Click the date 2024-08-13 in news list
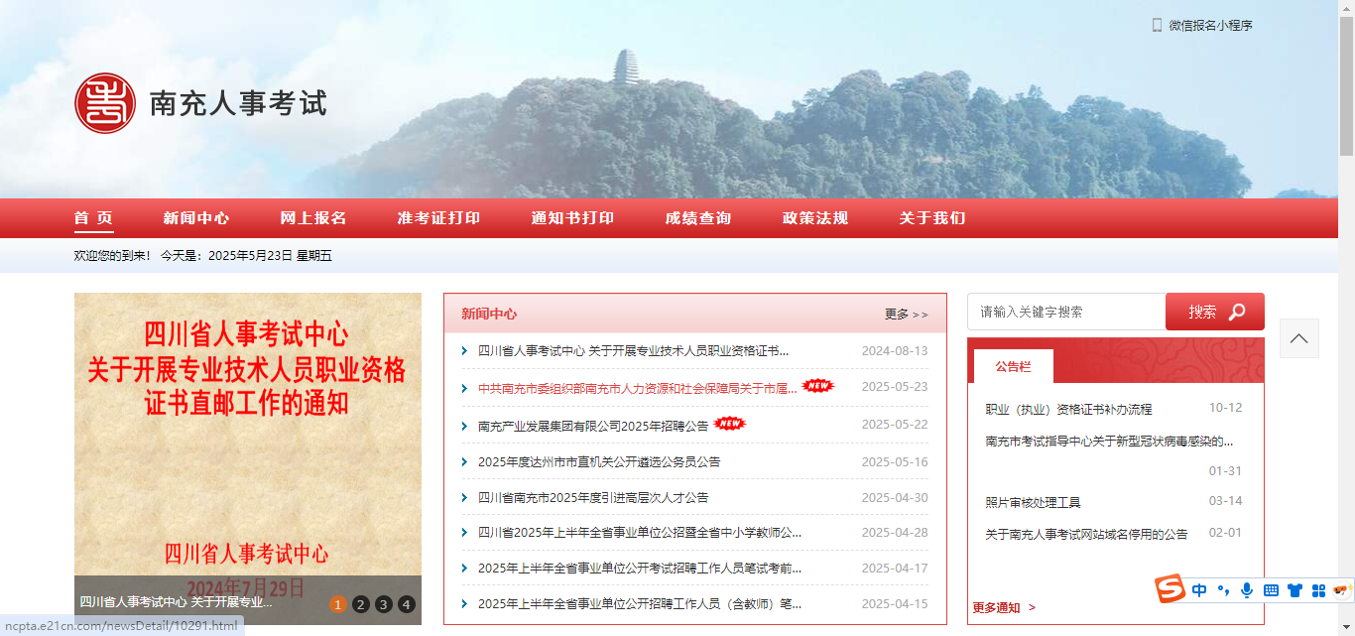The width and height of the screenshot is (1355, 636). pos(895,350)
